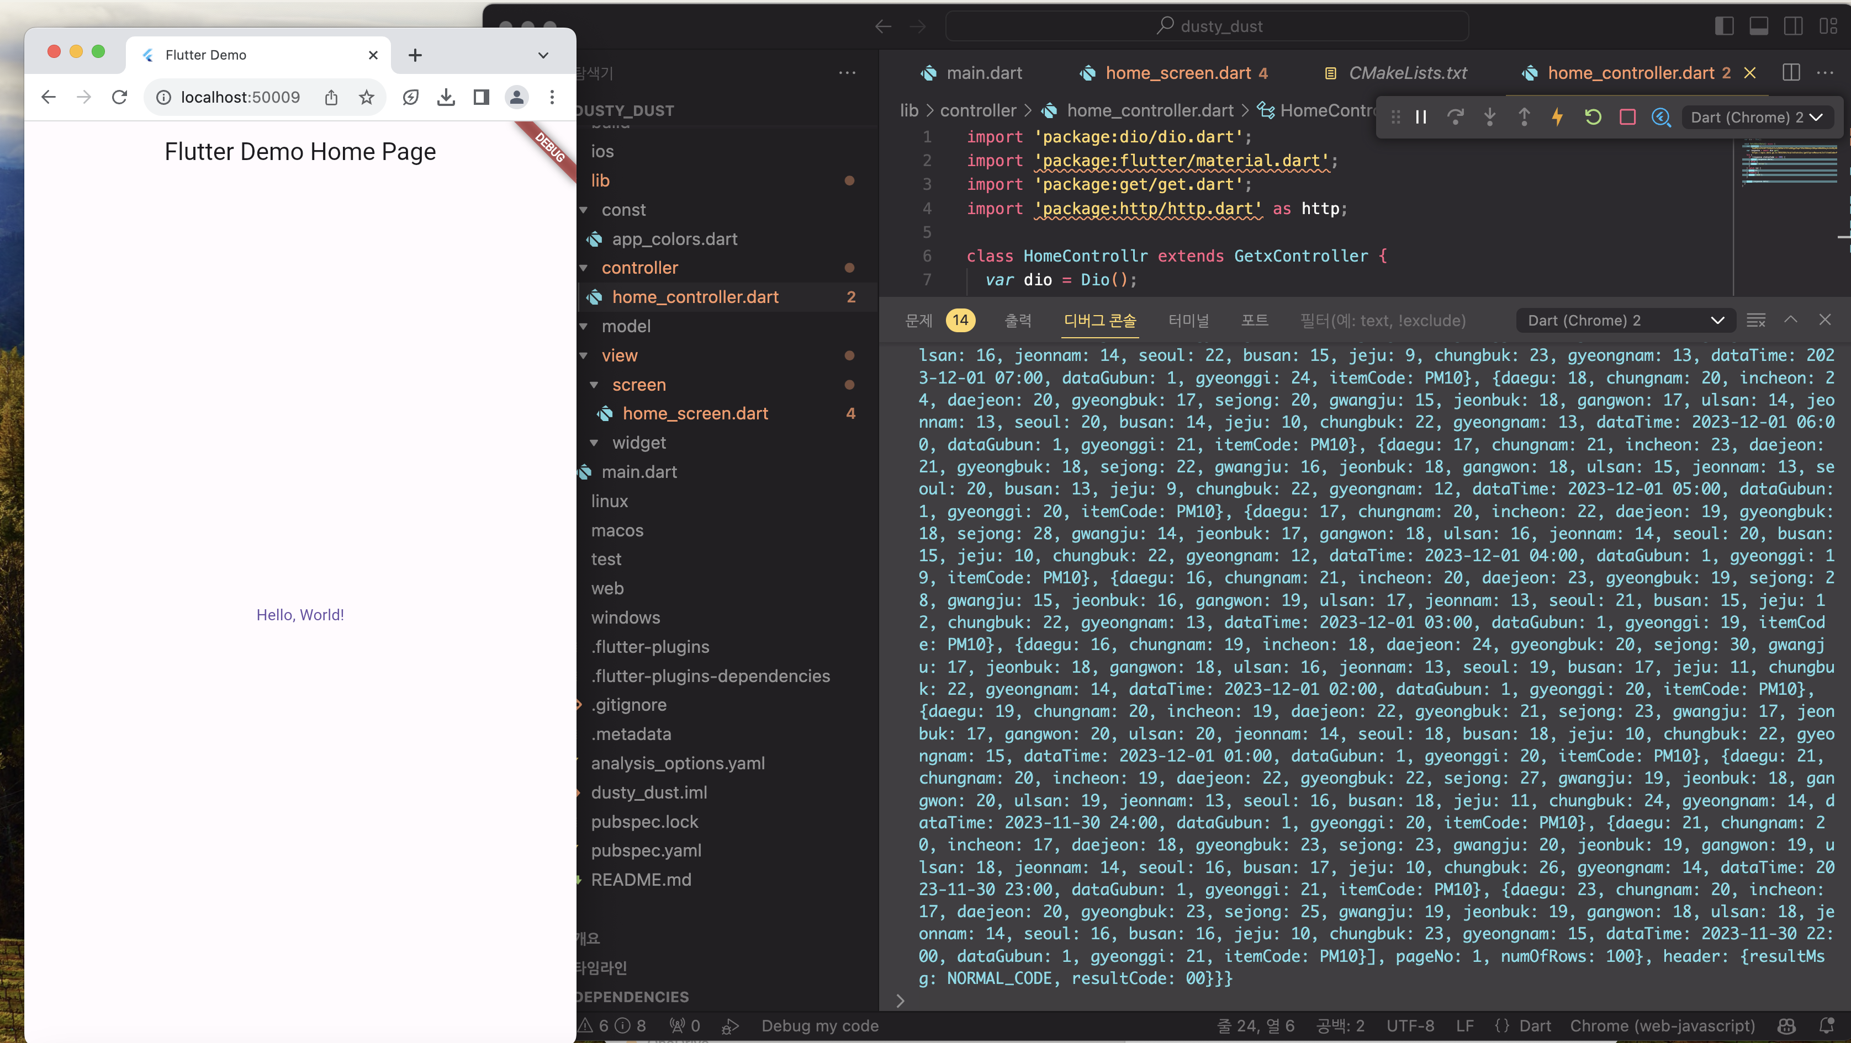Click the split editor icon
The width and height of the screenshot is (1851, 1043).
click(x=1791, y=72)
